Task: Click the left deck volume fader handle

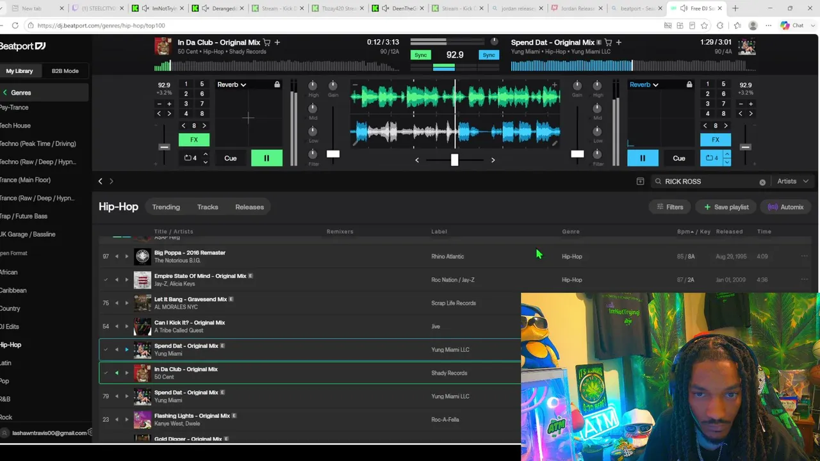Action: click(x=332, y=154)
